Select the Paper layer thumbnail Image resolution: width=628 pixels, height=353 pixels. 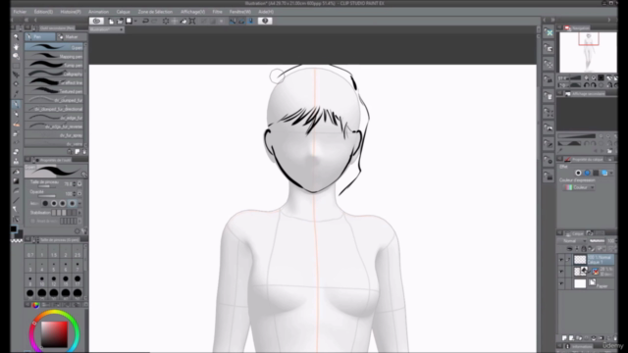(x=580, y=283)
